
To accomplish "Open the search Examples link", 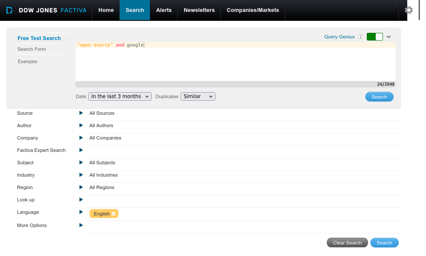I will pyautogui.click(x=27, y=61).
